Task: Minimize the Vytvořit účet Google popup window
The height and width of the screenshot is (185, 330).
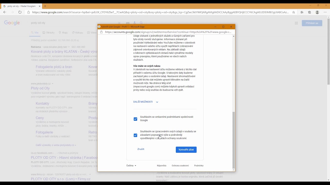Action: point(216,27)
